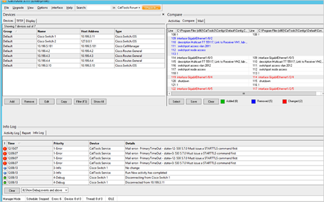
Task: Switch to the Activity Log tab
Action: point(11,133)
